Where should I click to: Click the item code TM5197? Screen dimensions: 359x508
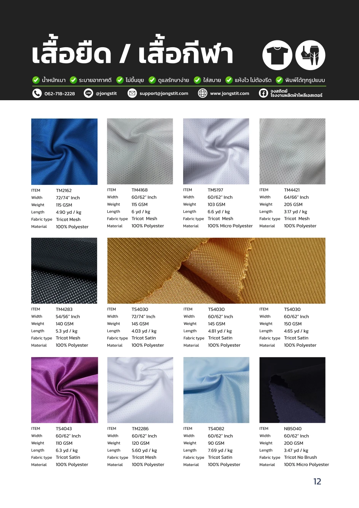click(215, 190)
